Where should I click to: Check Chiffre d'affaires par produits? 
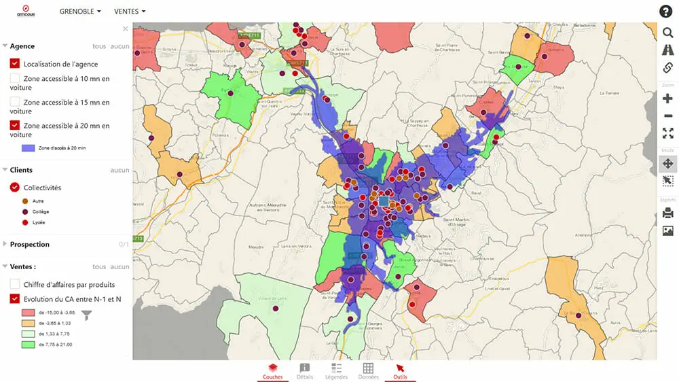point(15,284)
